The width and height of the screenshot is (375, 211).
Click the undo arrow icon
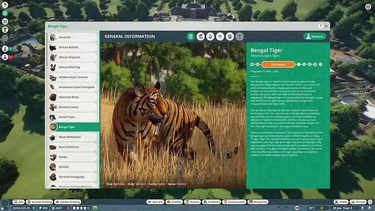tap(279, 208)
